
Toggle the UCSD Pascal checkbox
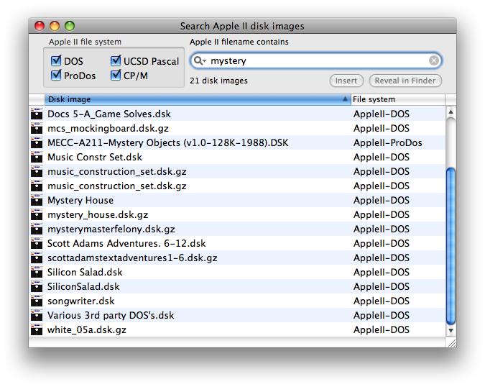pos(116,62)
